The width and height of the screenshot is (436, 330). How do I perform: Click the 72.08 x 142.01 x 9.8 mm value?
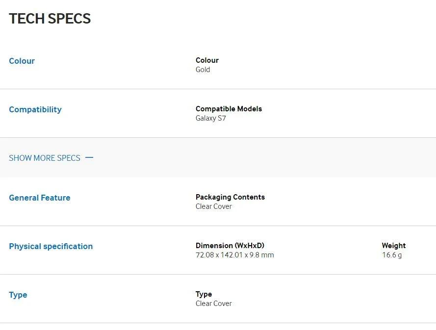234,255
